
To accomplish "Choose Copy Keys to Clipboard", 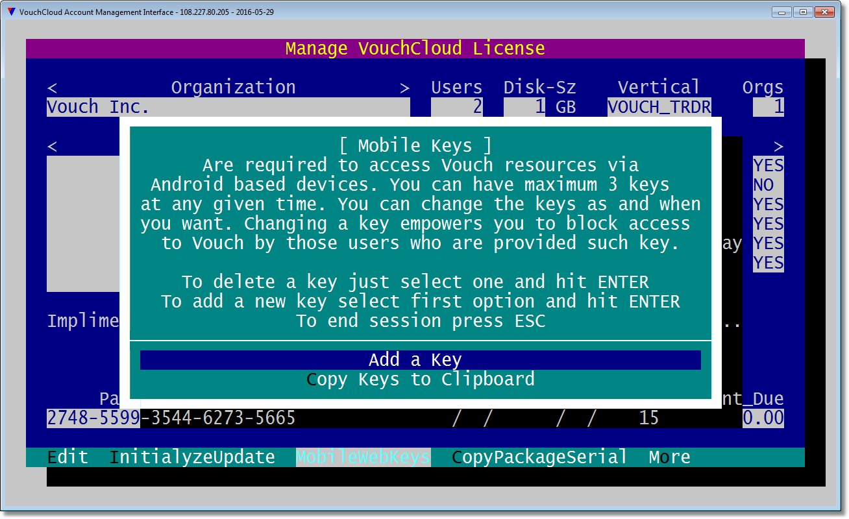I will click(421, 380).
